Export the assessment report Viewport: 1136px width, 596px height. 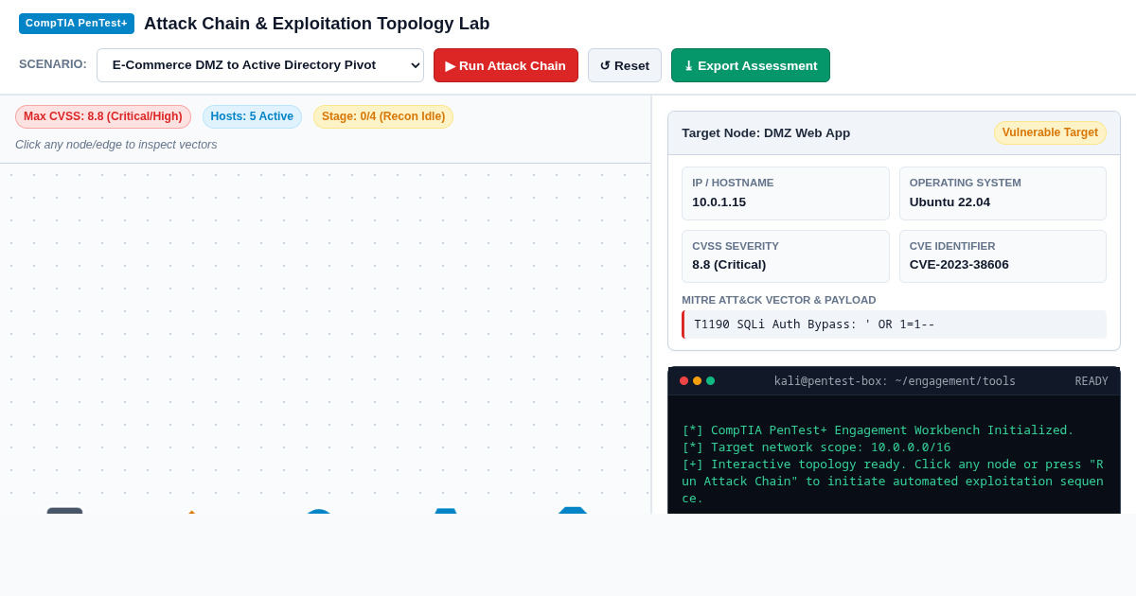pos(751,65)
